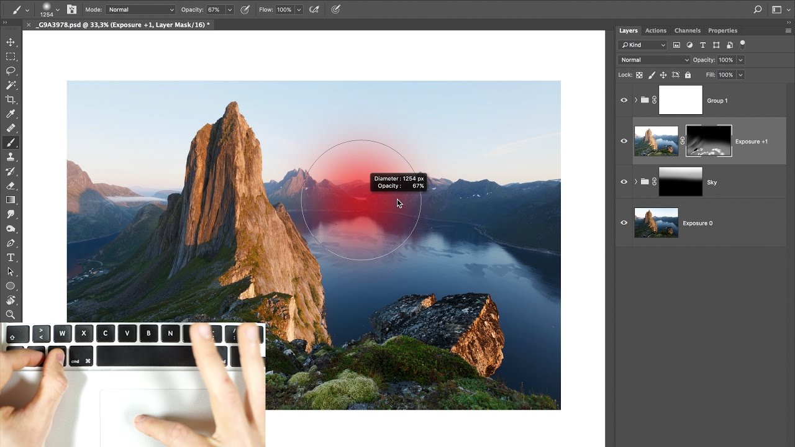Turn layer filtering switch on or off
The image size is (795, 447).
point(742,45)
